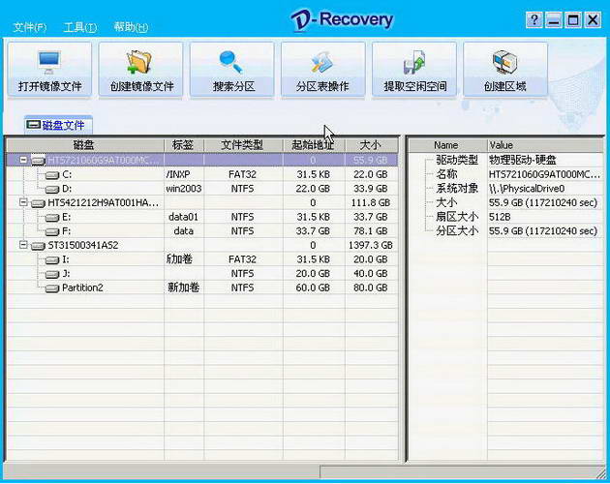Open the help question mark button
This screenshot has height=484, width=610.
point(534,19)
